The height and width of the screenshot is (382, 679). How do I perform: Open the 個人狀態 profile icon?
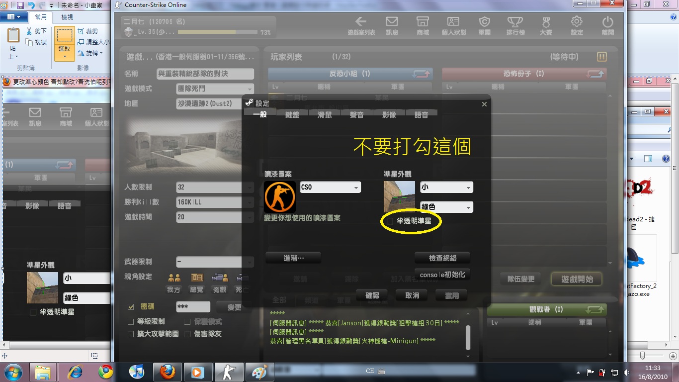tap(453, 22)
